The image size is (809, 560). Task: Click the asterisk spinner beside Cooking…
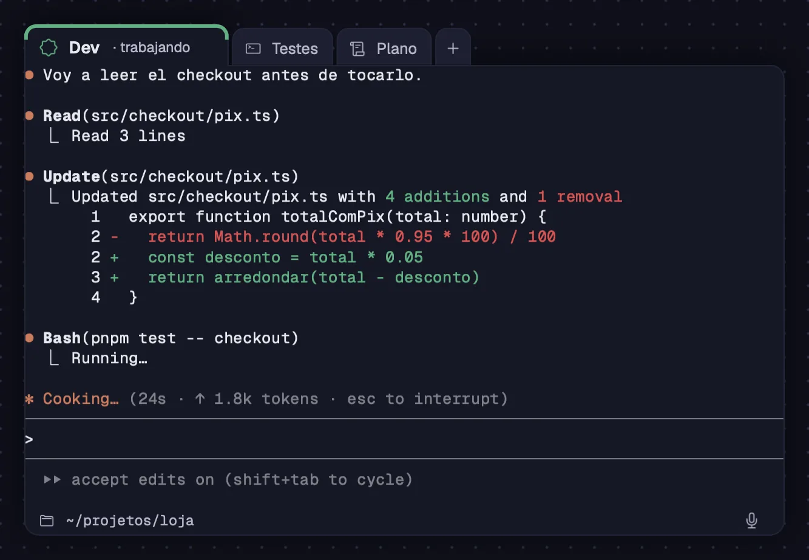pyautogui.click(x=29, y=399)
